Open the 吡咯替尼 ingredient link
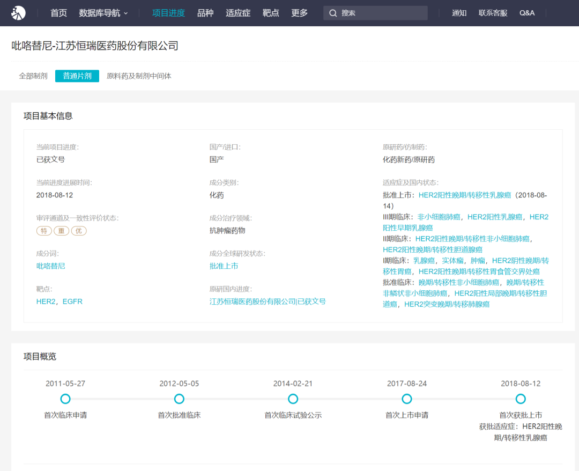 50,266
